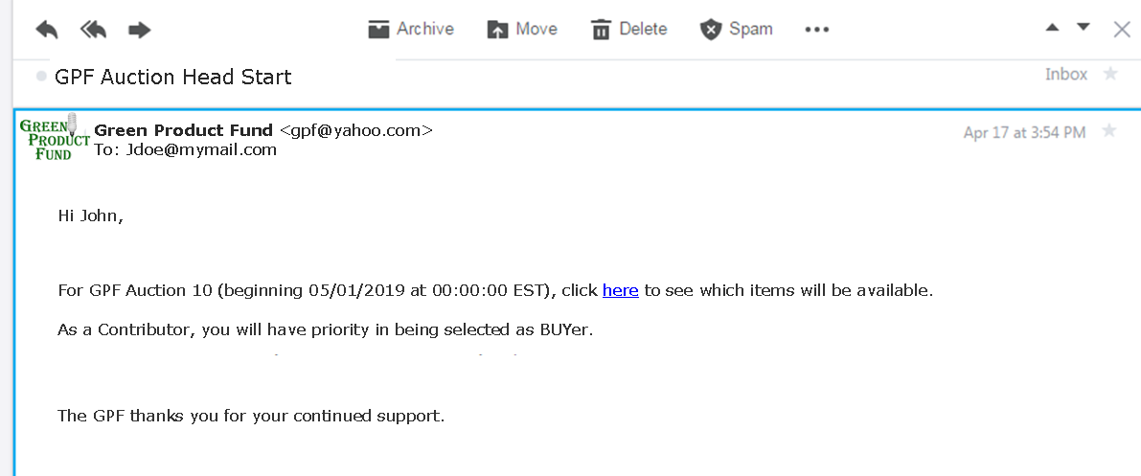Mark the message as Spam
Viewport: 1141px width, 476px height.
click(x=736, y=29)
